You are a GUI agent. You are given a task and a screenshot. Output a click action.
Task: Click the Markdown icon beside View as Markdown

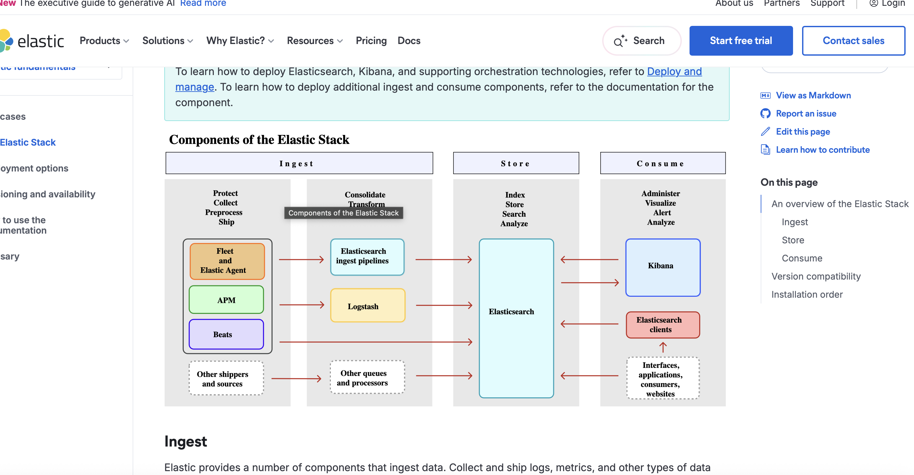point(765,95)
